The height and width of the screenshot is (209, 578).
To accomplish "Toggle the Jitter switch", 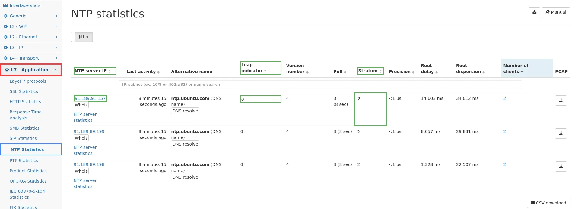I will [82, 37].
